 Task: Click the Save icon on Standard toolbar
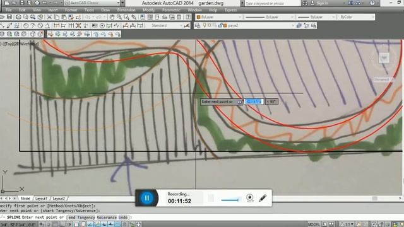[x=9, y=17]
